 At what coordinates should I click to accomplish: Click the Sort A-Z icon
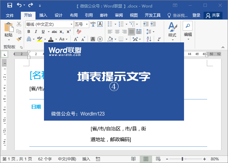click(149, 39)
